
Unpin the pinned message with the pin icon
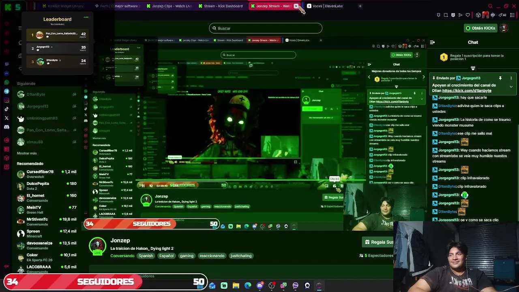coord(500,78)
